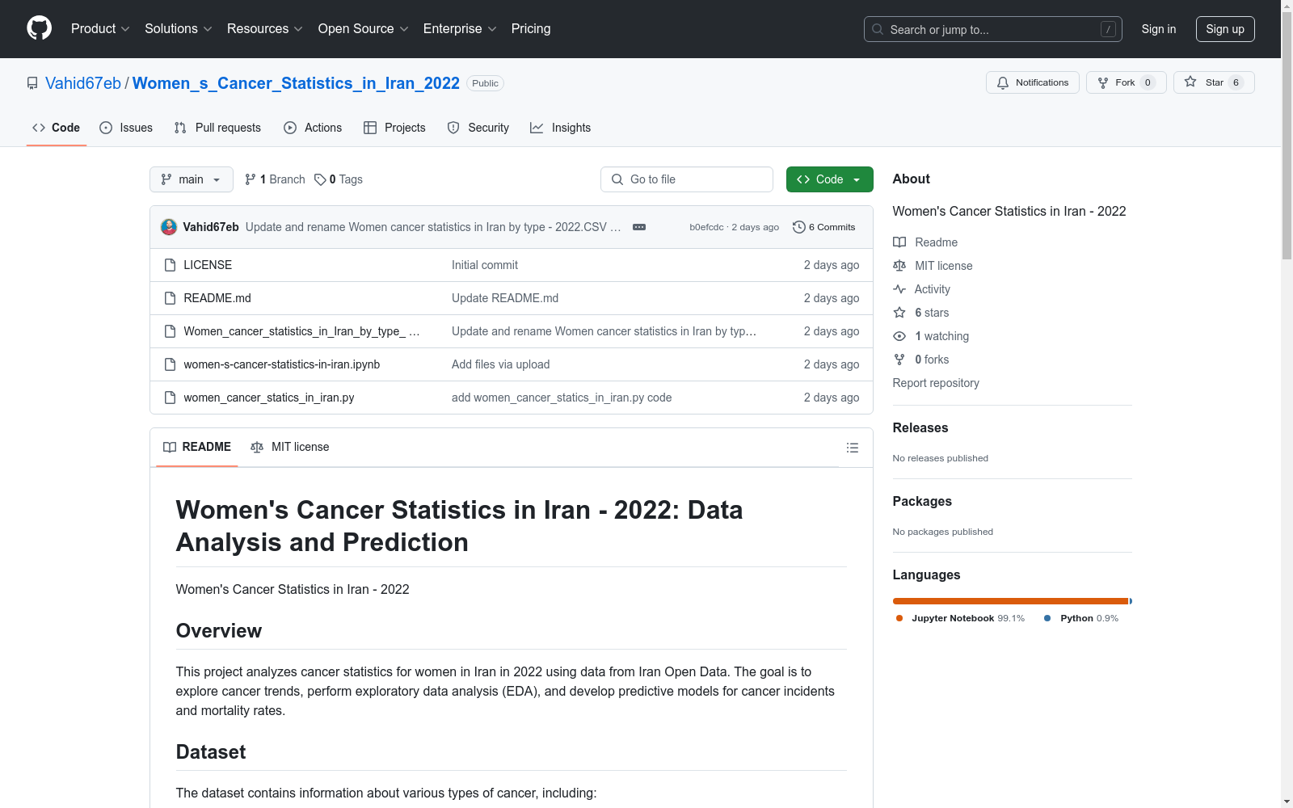Open the README.md file
Viewport: 1293px width, 808px height.
click(x=217, y=298)
